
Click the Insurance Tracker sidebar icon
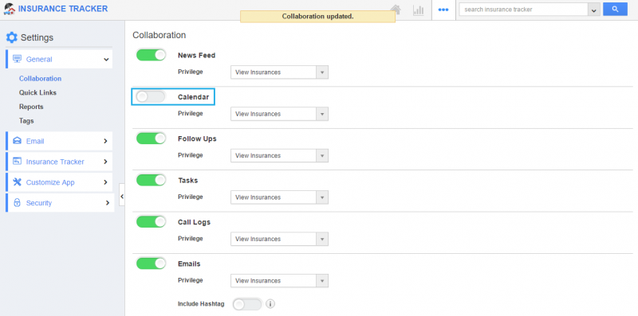17,162
